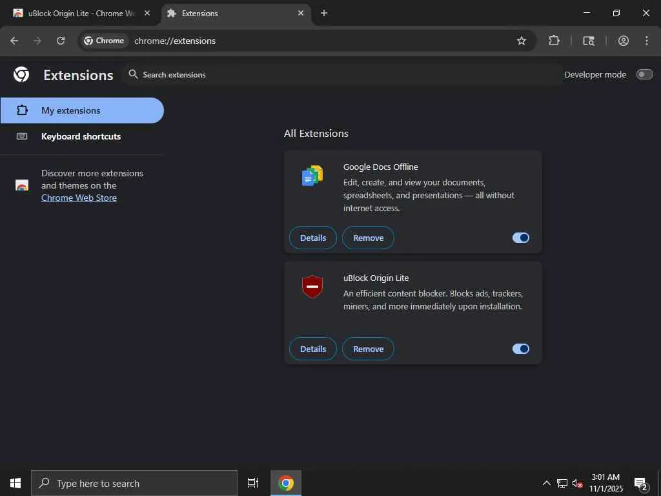Screen dimensions: 661x496
Task: Show hidden system tray icons
Action: click(546, 483)
